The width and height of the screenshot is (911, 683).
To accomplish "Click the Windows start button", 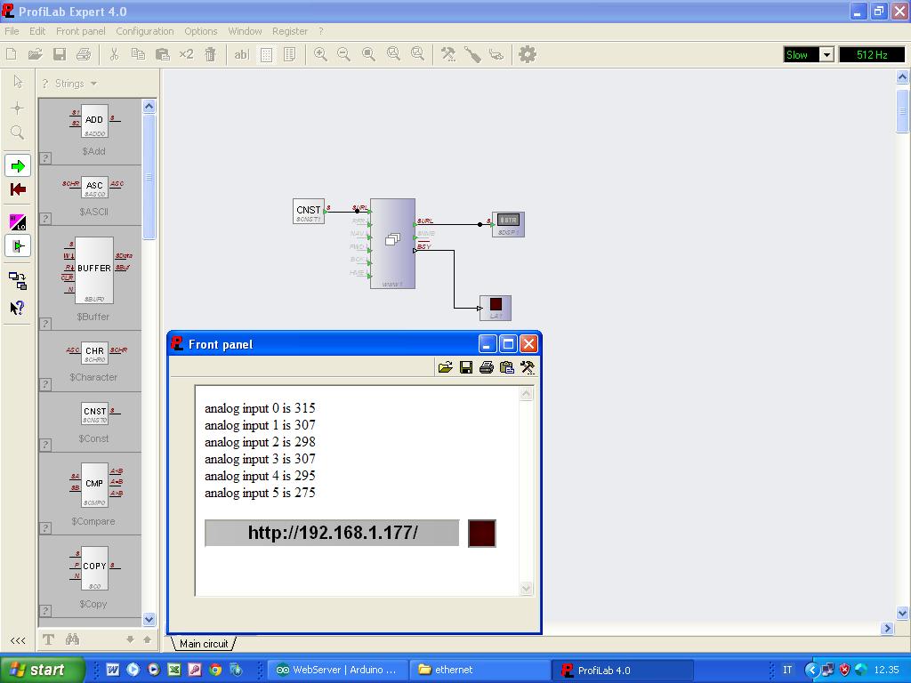I will click(41, 670).
